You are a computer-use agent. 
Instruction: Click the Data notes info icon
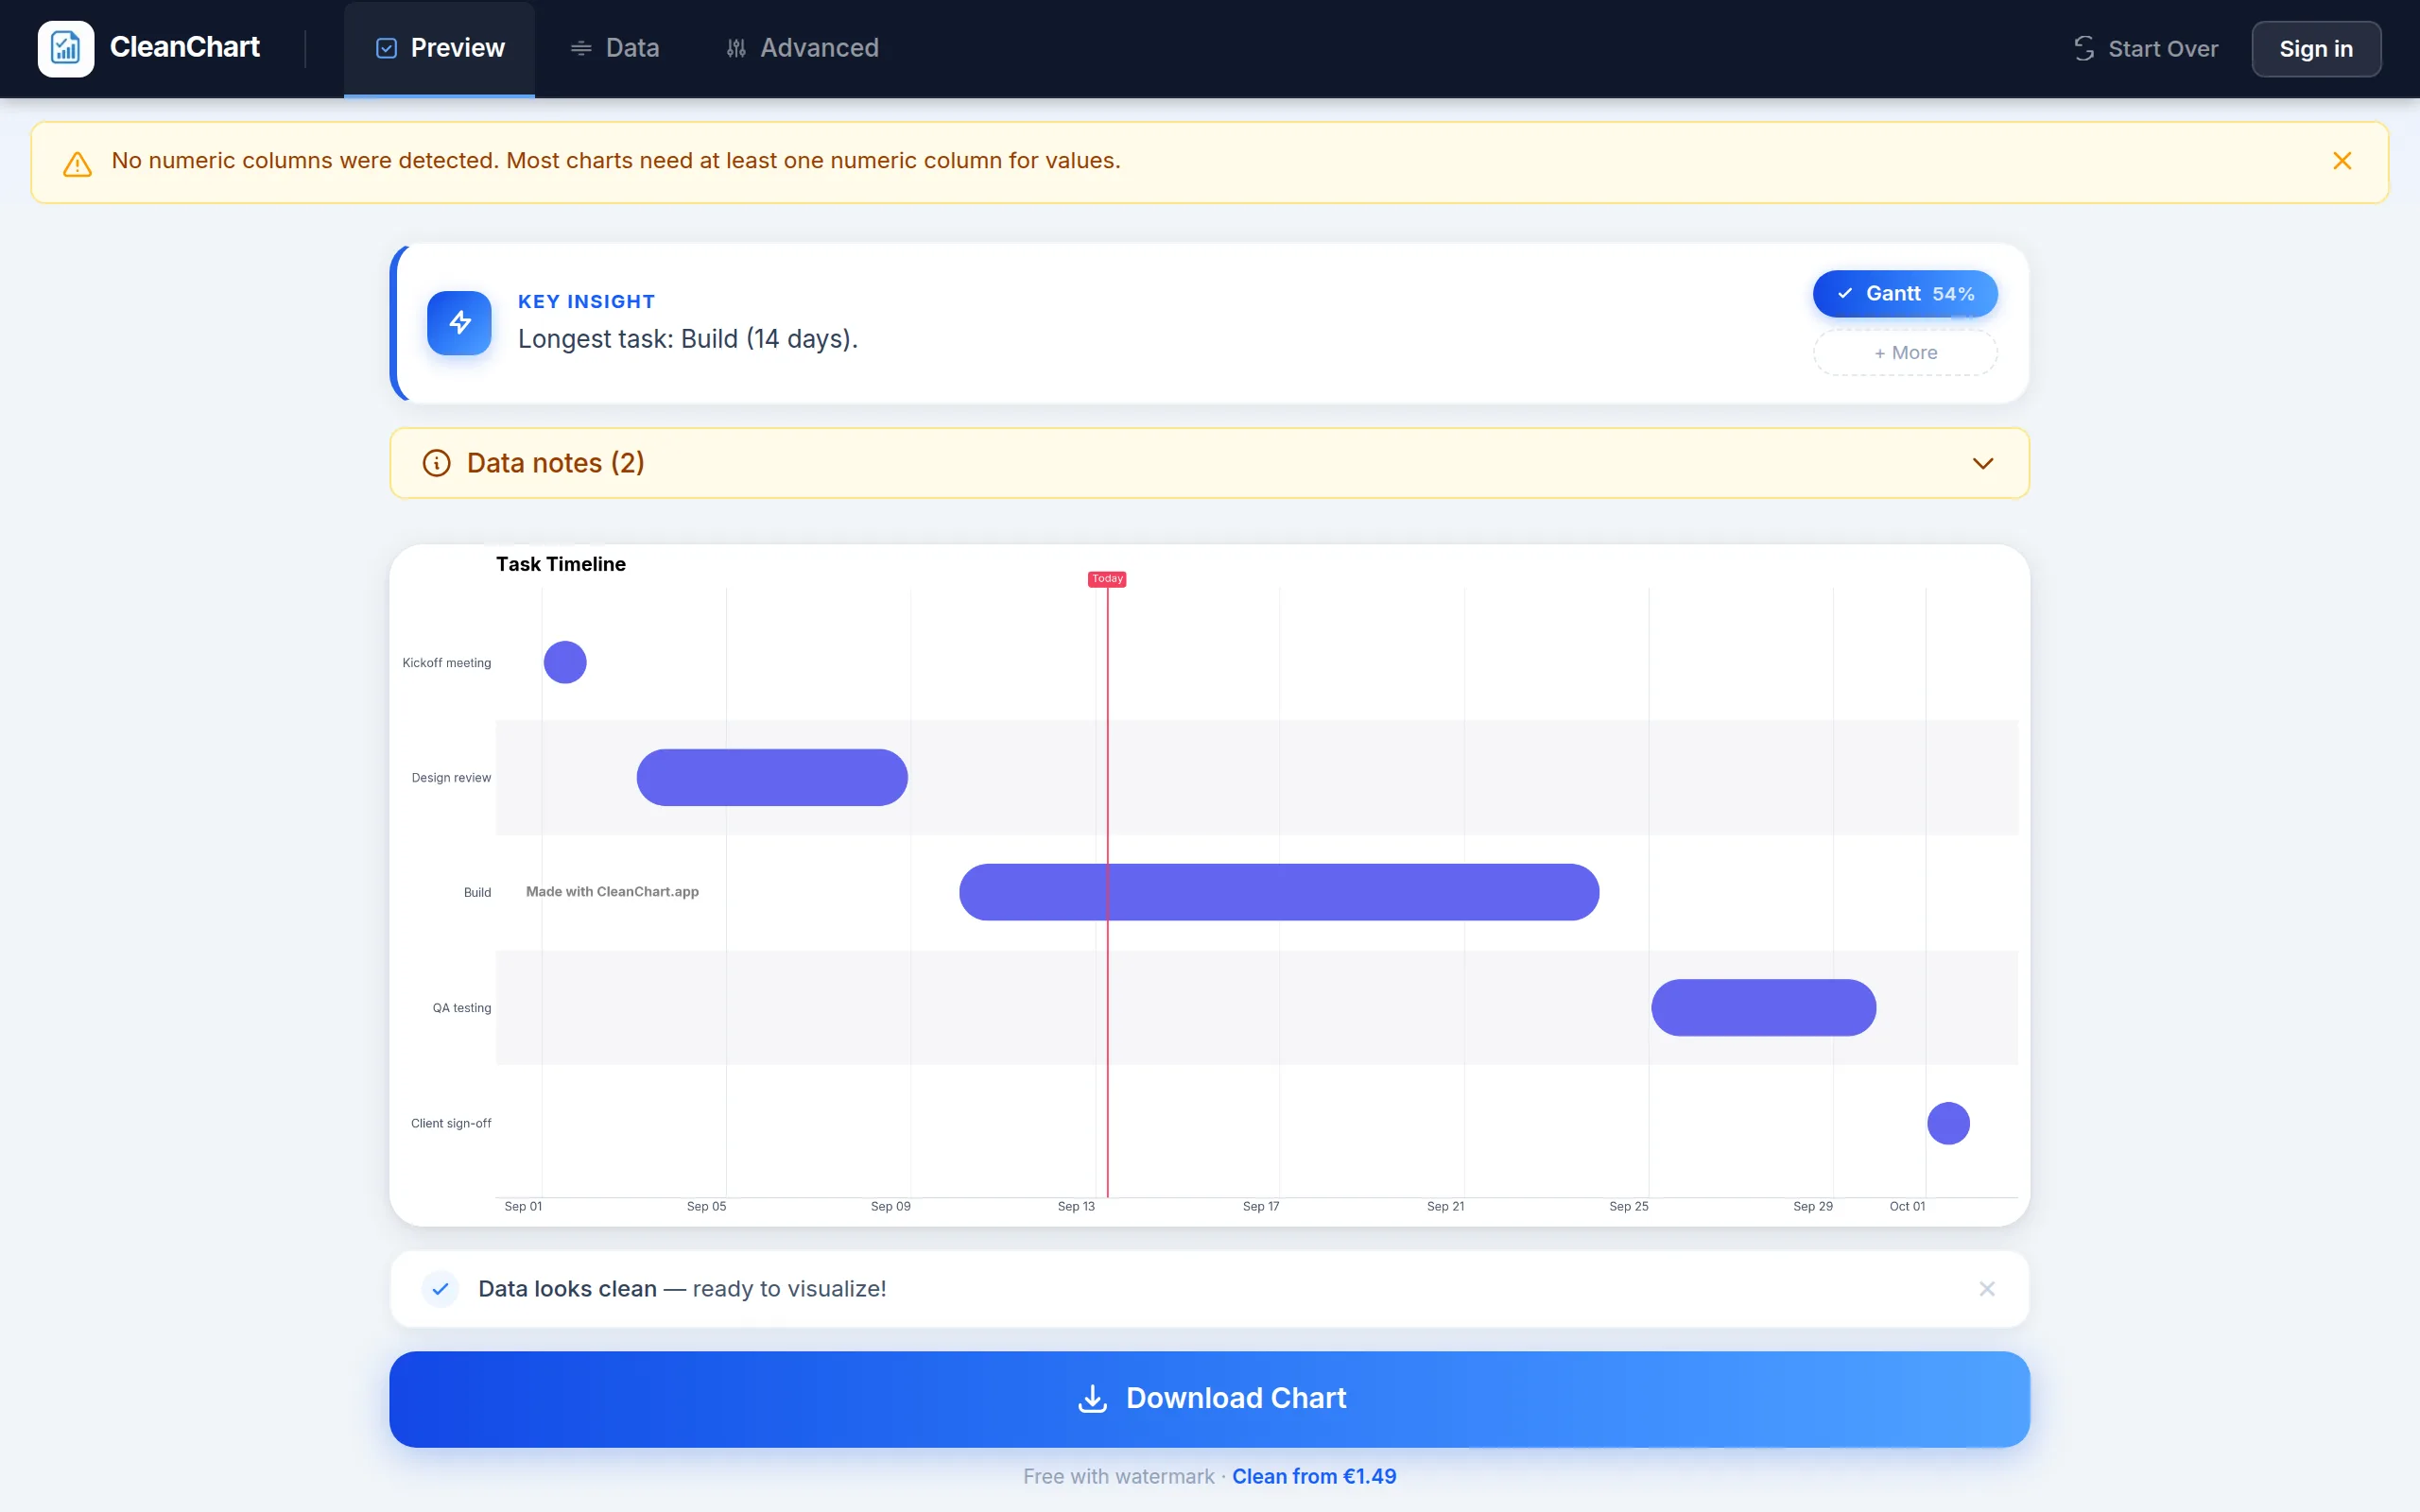coord(436,463)
